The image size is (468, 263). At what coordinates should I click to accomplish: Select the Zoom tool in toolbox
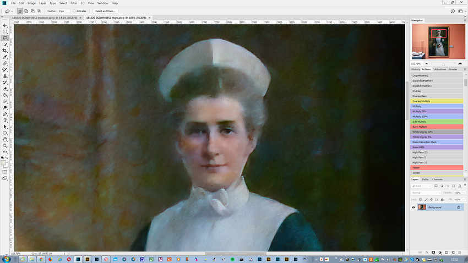pyautogui.click(x=5, y=146)
